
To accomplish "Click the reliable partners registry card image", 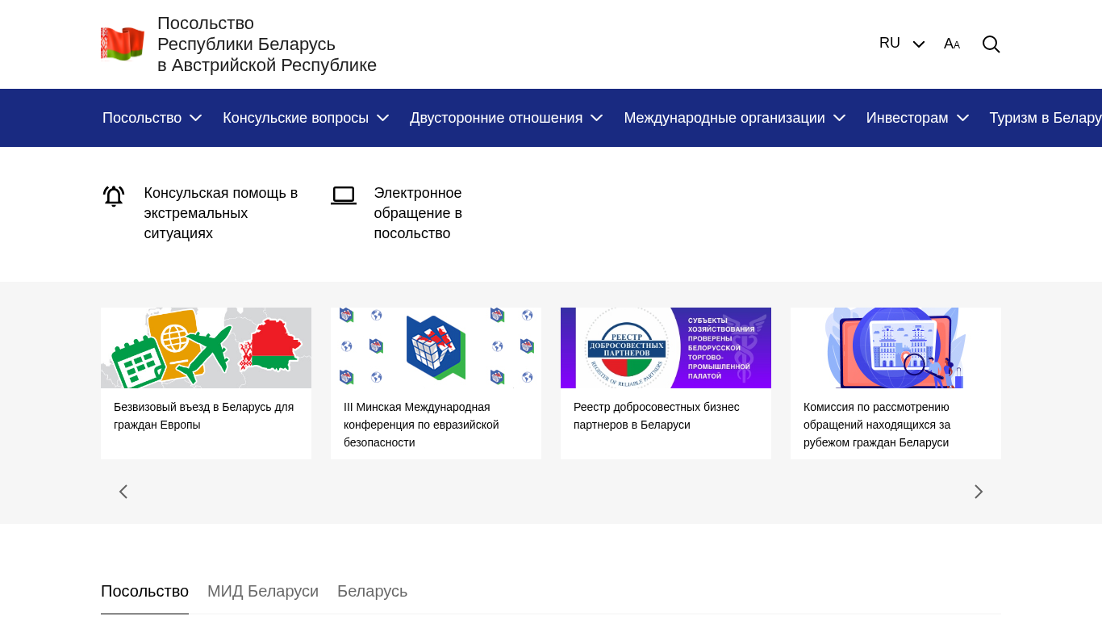I will (666, 348).
